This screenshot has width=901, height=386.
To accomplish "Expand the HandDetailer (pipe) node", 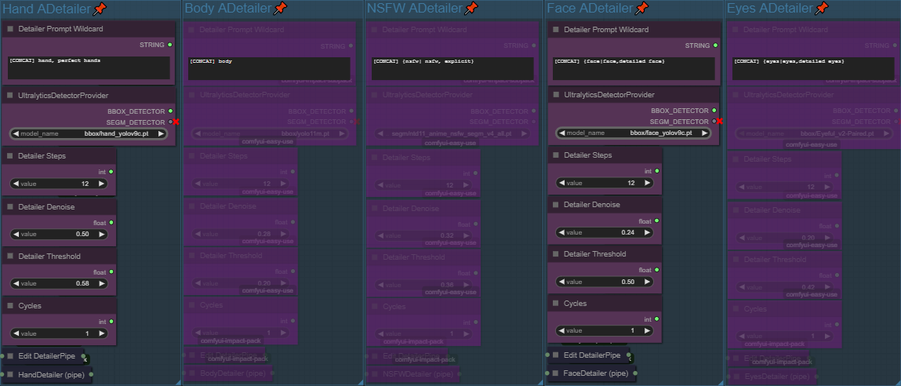I will 10,374.
